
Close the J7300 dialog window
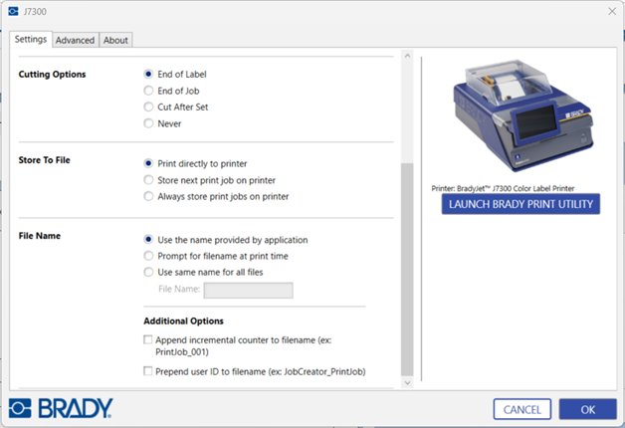click(x=610, y=10)
